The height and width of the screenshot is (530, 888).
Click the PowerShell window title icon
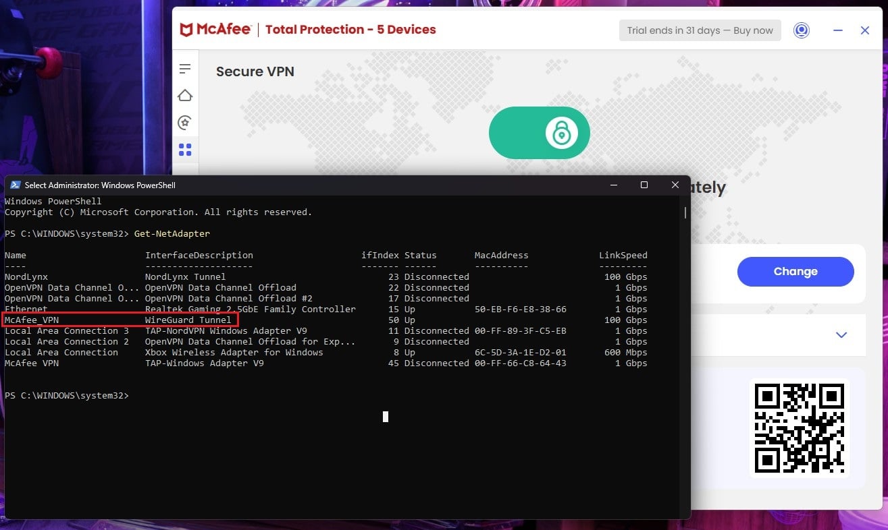click(x=16, y=185)
